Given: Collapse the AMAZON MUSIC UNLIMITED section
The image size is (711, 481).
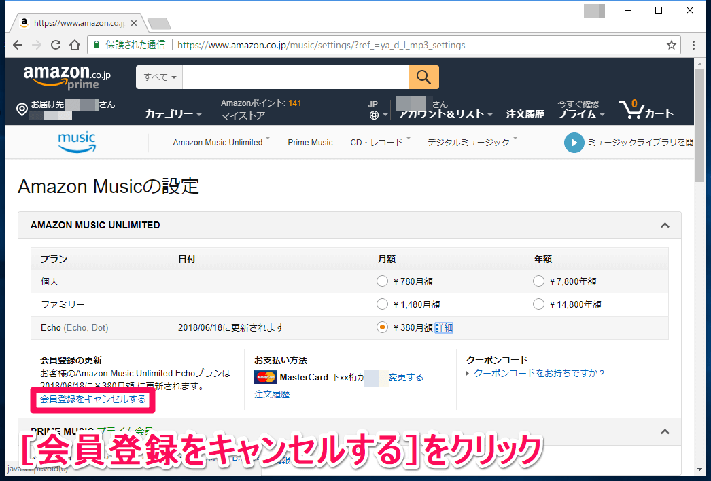Looking at the screenshot, I should (665, 225).
